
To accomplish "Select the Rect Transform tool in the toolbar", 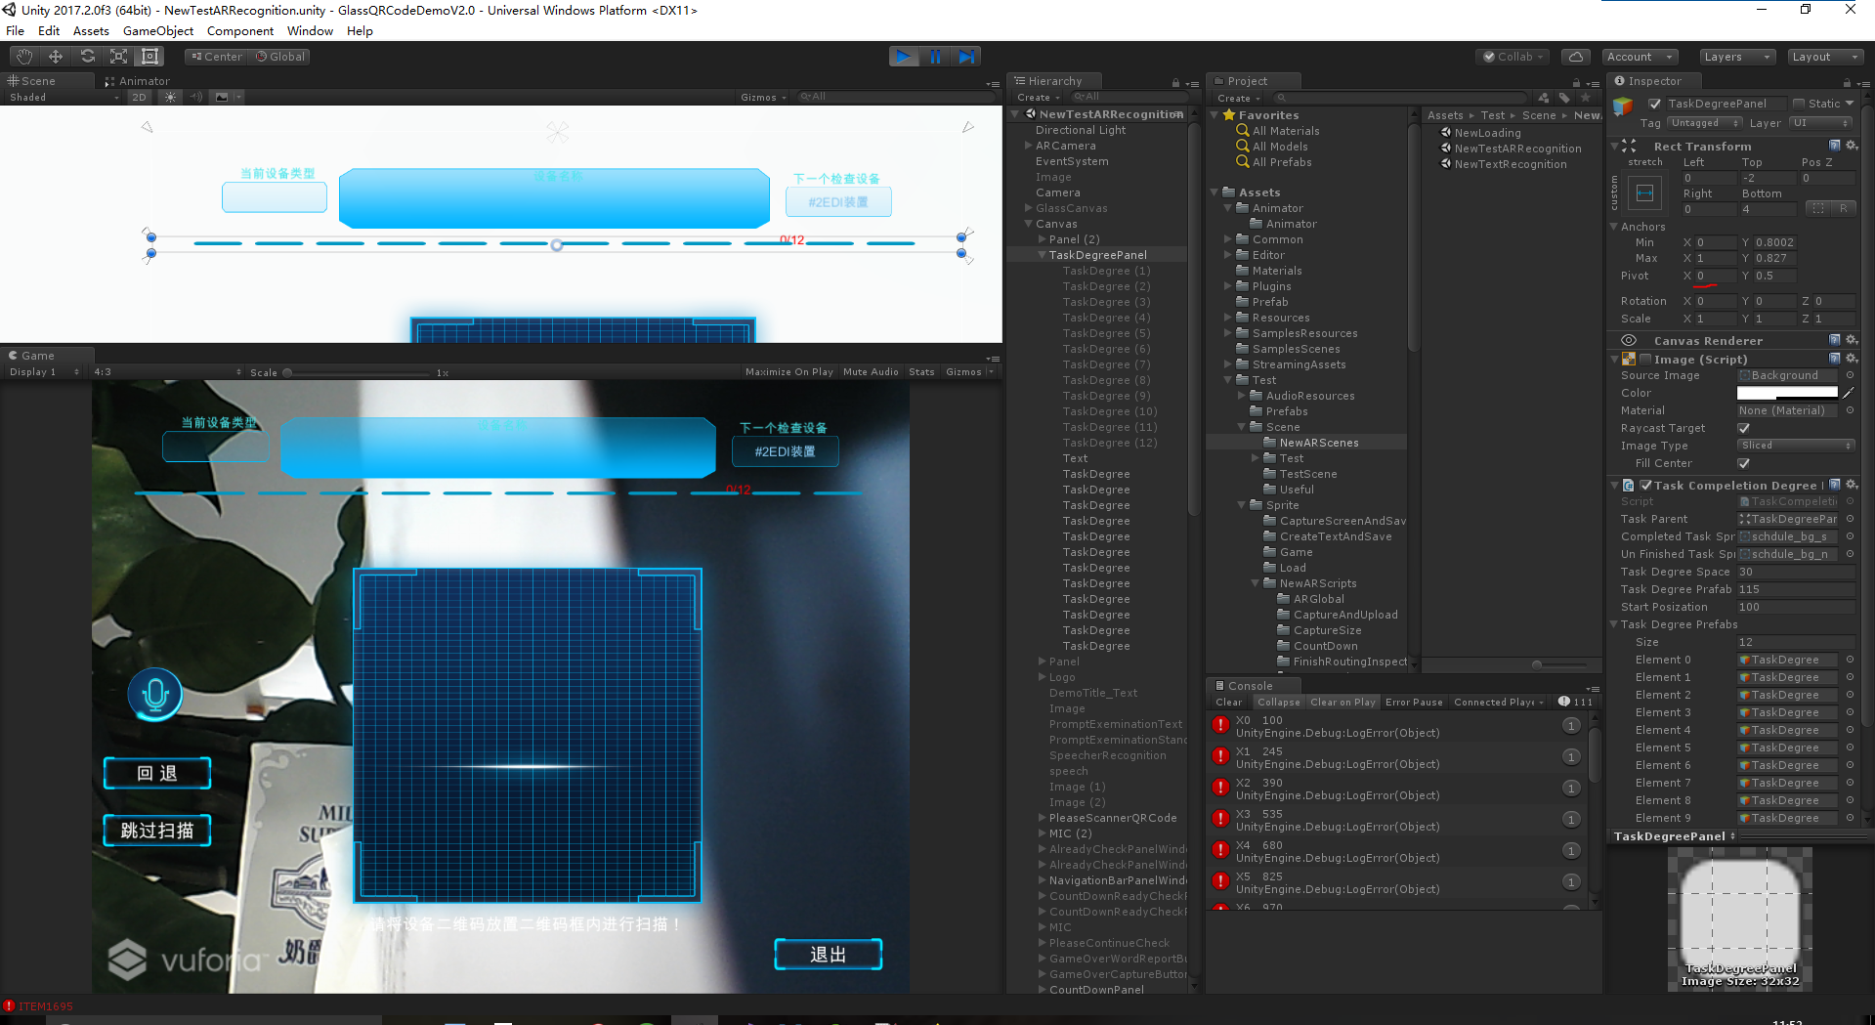I will [149, 57].
